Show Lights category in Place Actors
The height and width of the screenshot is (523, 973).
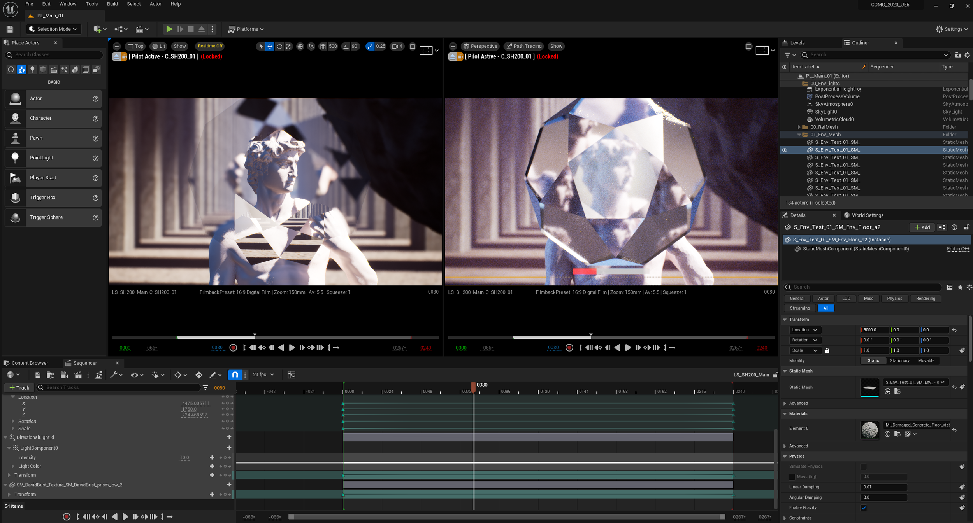[x=32, y=70]
